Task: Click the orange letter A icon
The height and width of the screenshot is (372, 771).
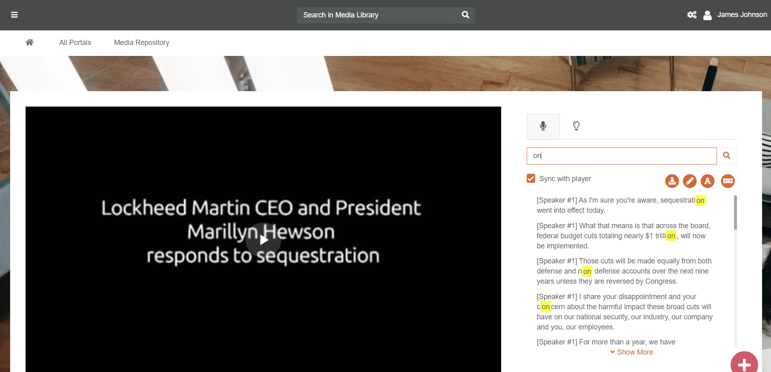Action: [x=708, y=181]
